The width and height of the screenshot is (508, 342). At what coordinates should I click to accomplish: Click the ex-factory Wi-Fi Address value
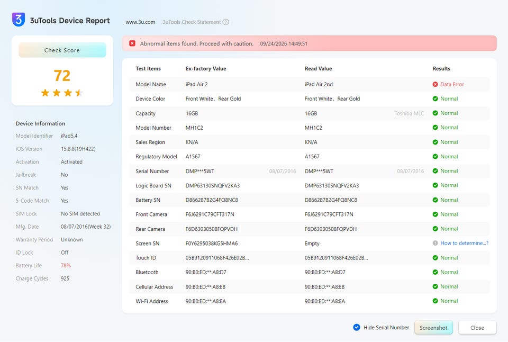206,301
